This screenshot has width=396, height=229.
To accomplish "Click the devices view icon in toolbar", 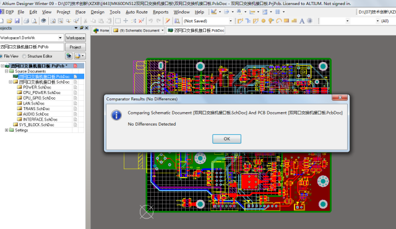I will 43,20.
